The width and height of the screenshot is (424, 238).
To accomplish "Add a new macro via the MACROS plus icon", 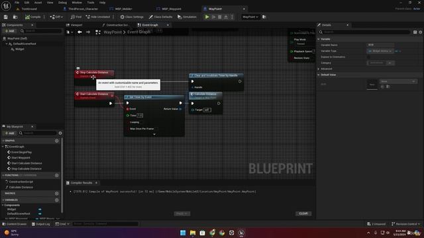I will click(x=56, y=194).
